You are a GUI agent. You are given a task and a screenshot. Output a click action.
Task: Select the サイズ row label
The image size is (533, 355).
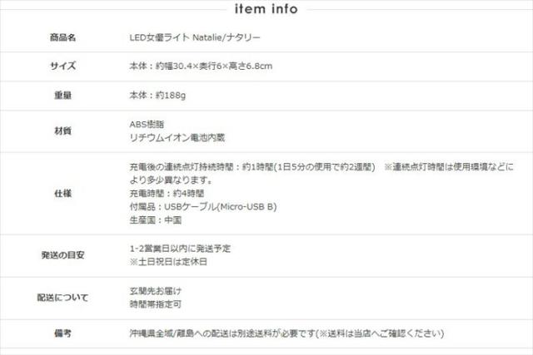point(63,66)
